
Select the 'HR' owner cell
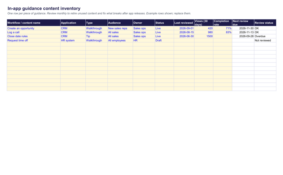(144, 40)
